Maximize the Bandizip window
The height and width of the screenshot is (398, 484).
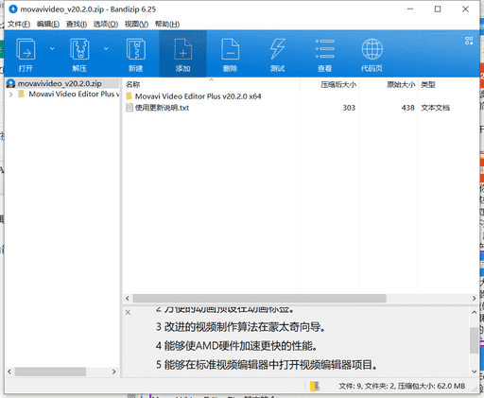tap(438, 9)
